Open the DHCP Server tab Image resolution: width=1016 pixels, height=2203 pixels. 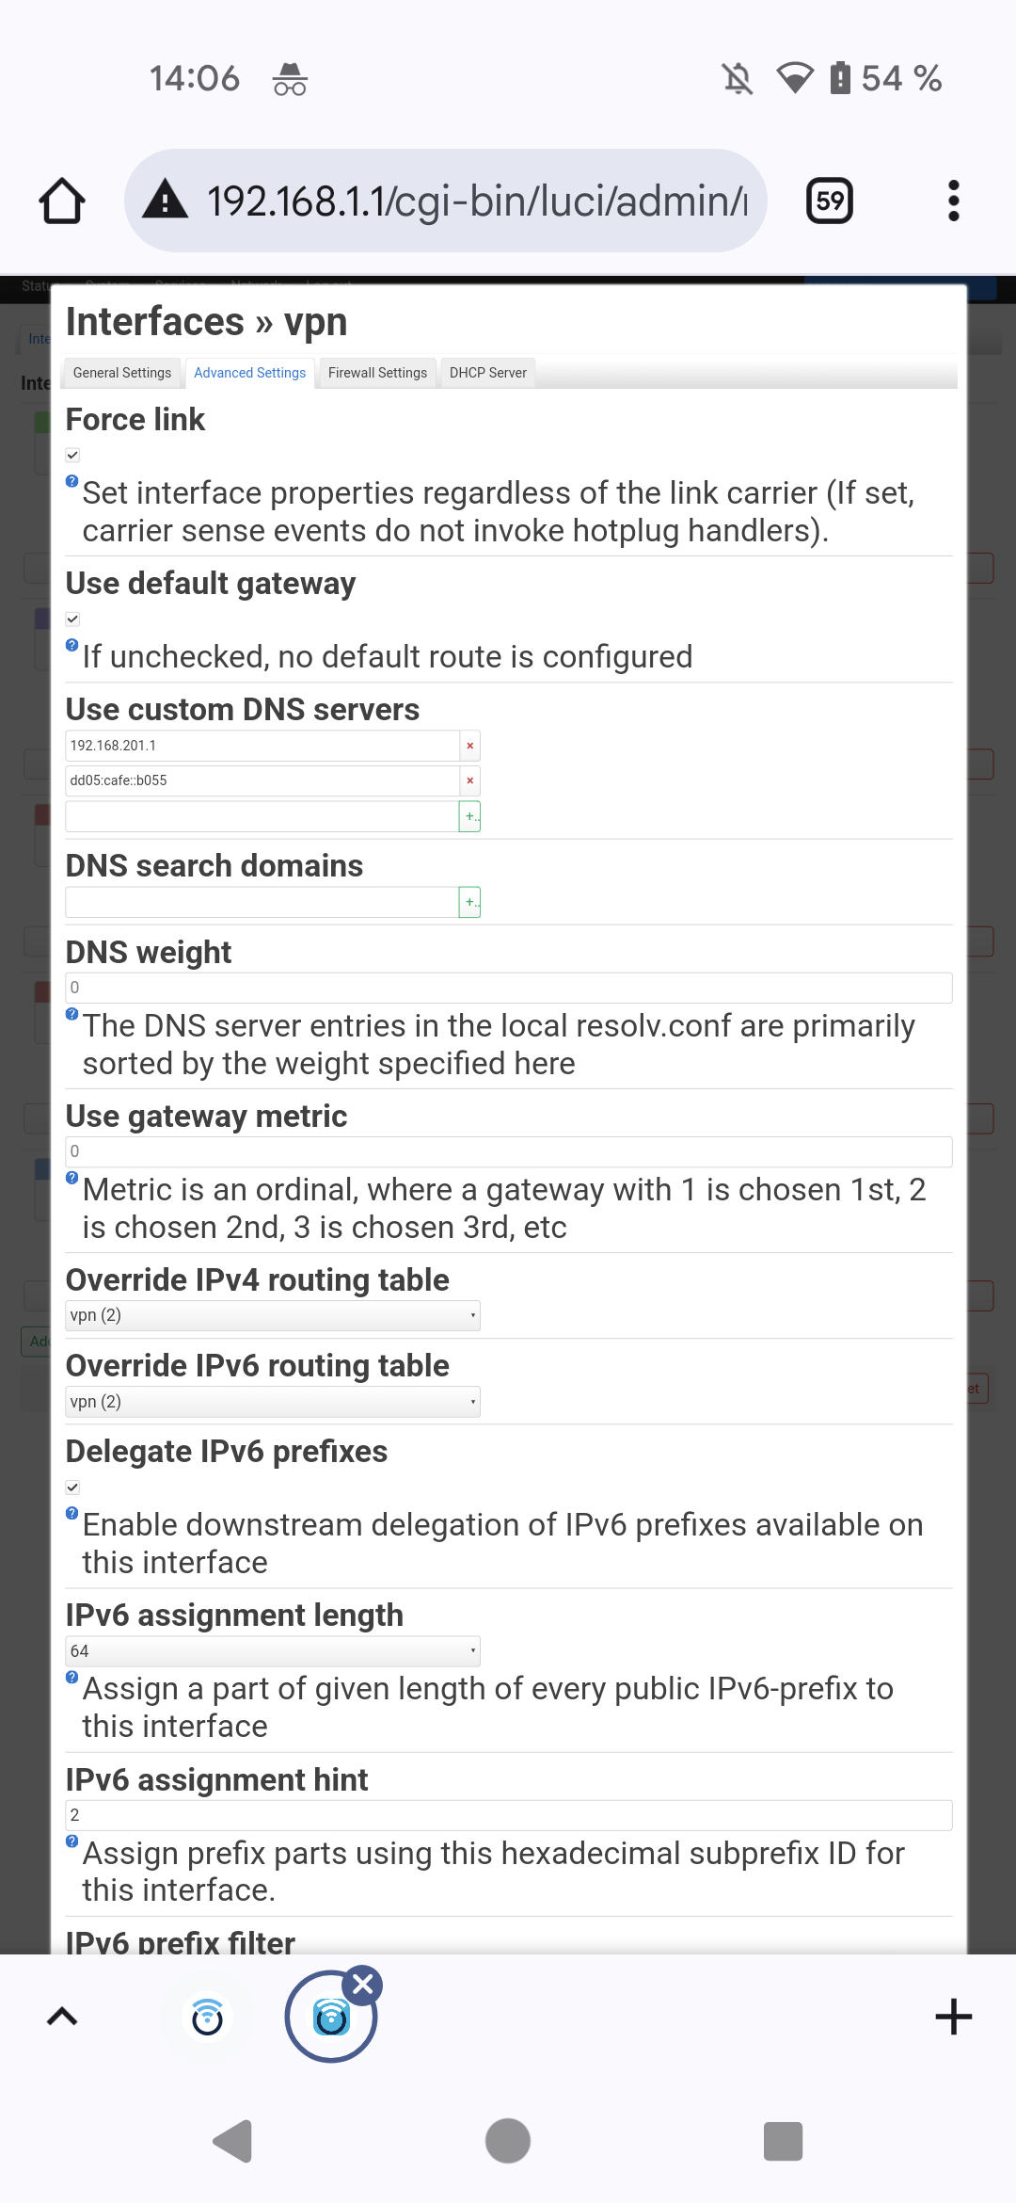488,373
